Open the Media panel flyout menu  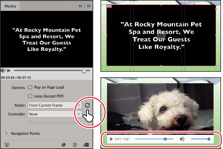[x=89, y=6]
